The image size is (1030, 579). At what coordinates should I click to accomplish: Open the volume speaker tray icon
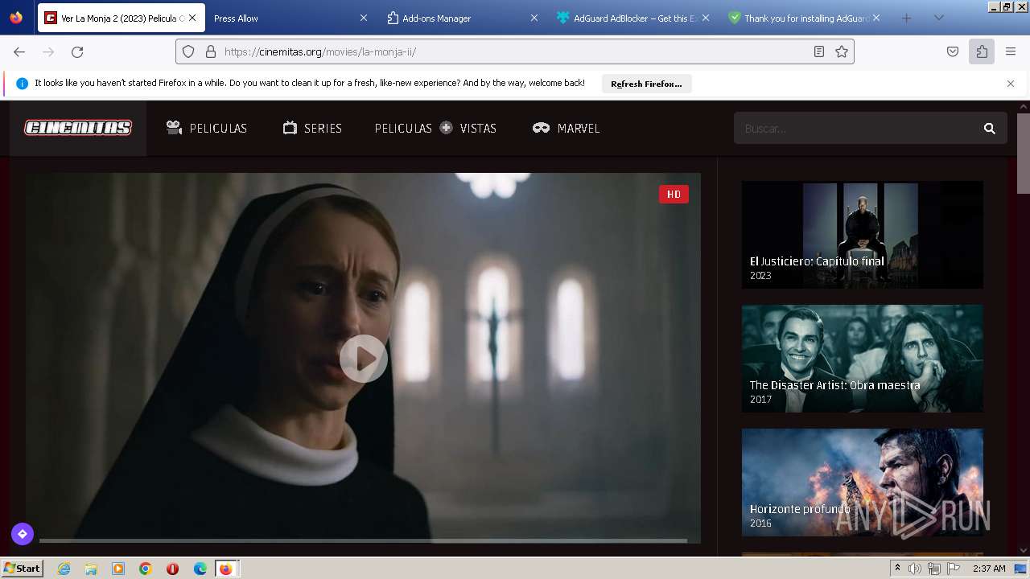pos(915,569)
